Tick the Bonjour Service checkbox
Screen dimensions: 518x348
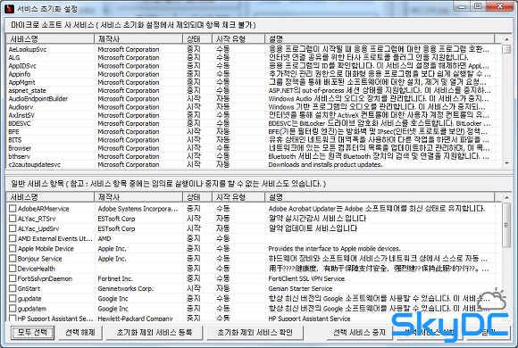pos(13,258)
